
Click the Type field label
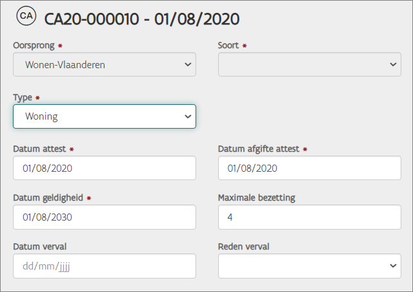coord(23,97)
